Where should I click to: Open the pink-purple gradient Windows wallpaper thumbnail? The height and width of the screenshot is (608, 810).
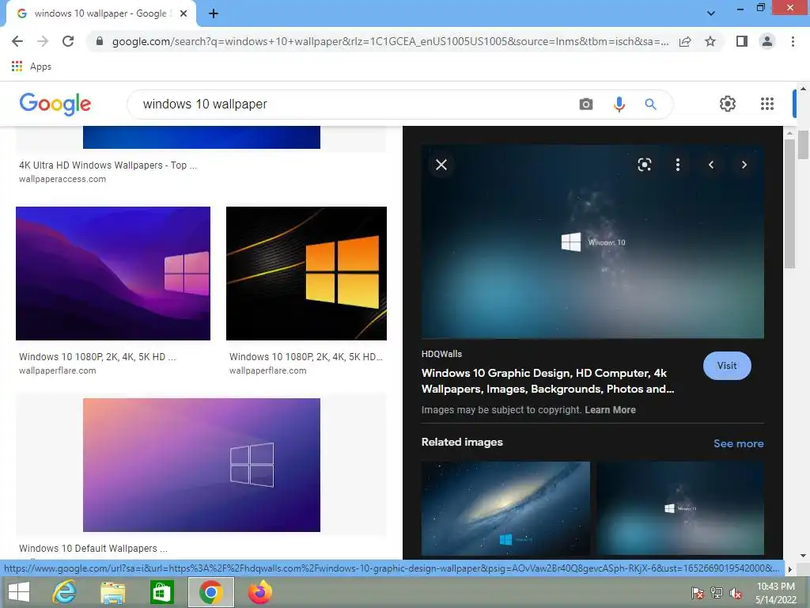pos(202,465)
